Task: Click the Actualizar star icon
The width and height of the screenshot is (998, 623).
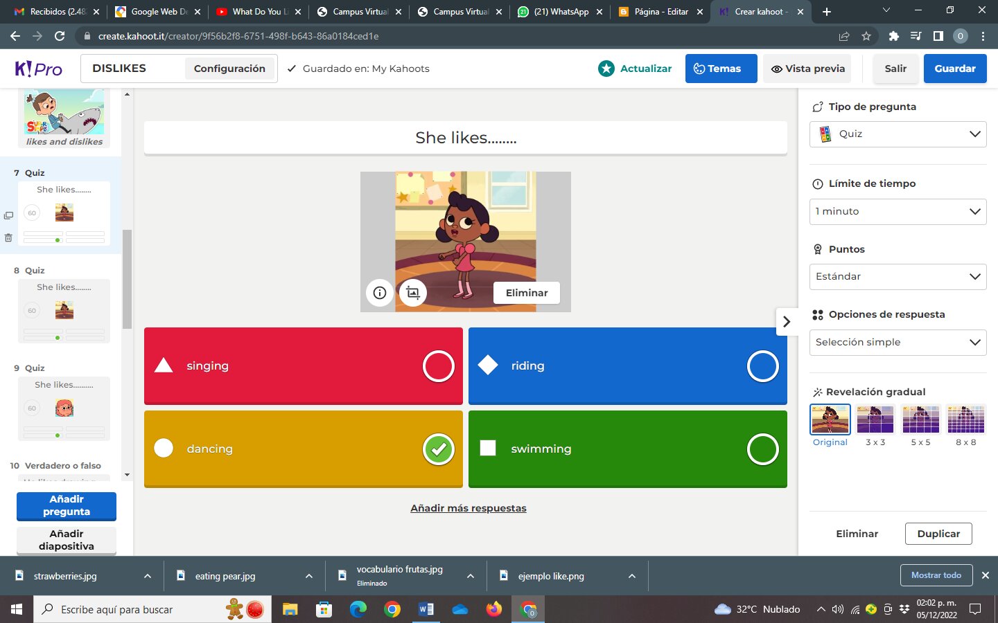Action: (606, 69)
